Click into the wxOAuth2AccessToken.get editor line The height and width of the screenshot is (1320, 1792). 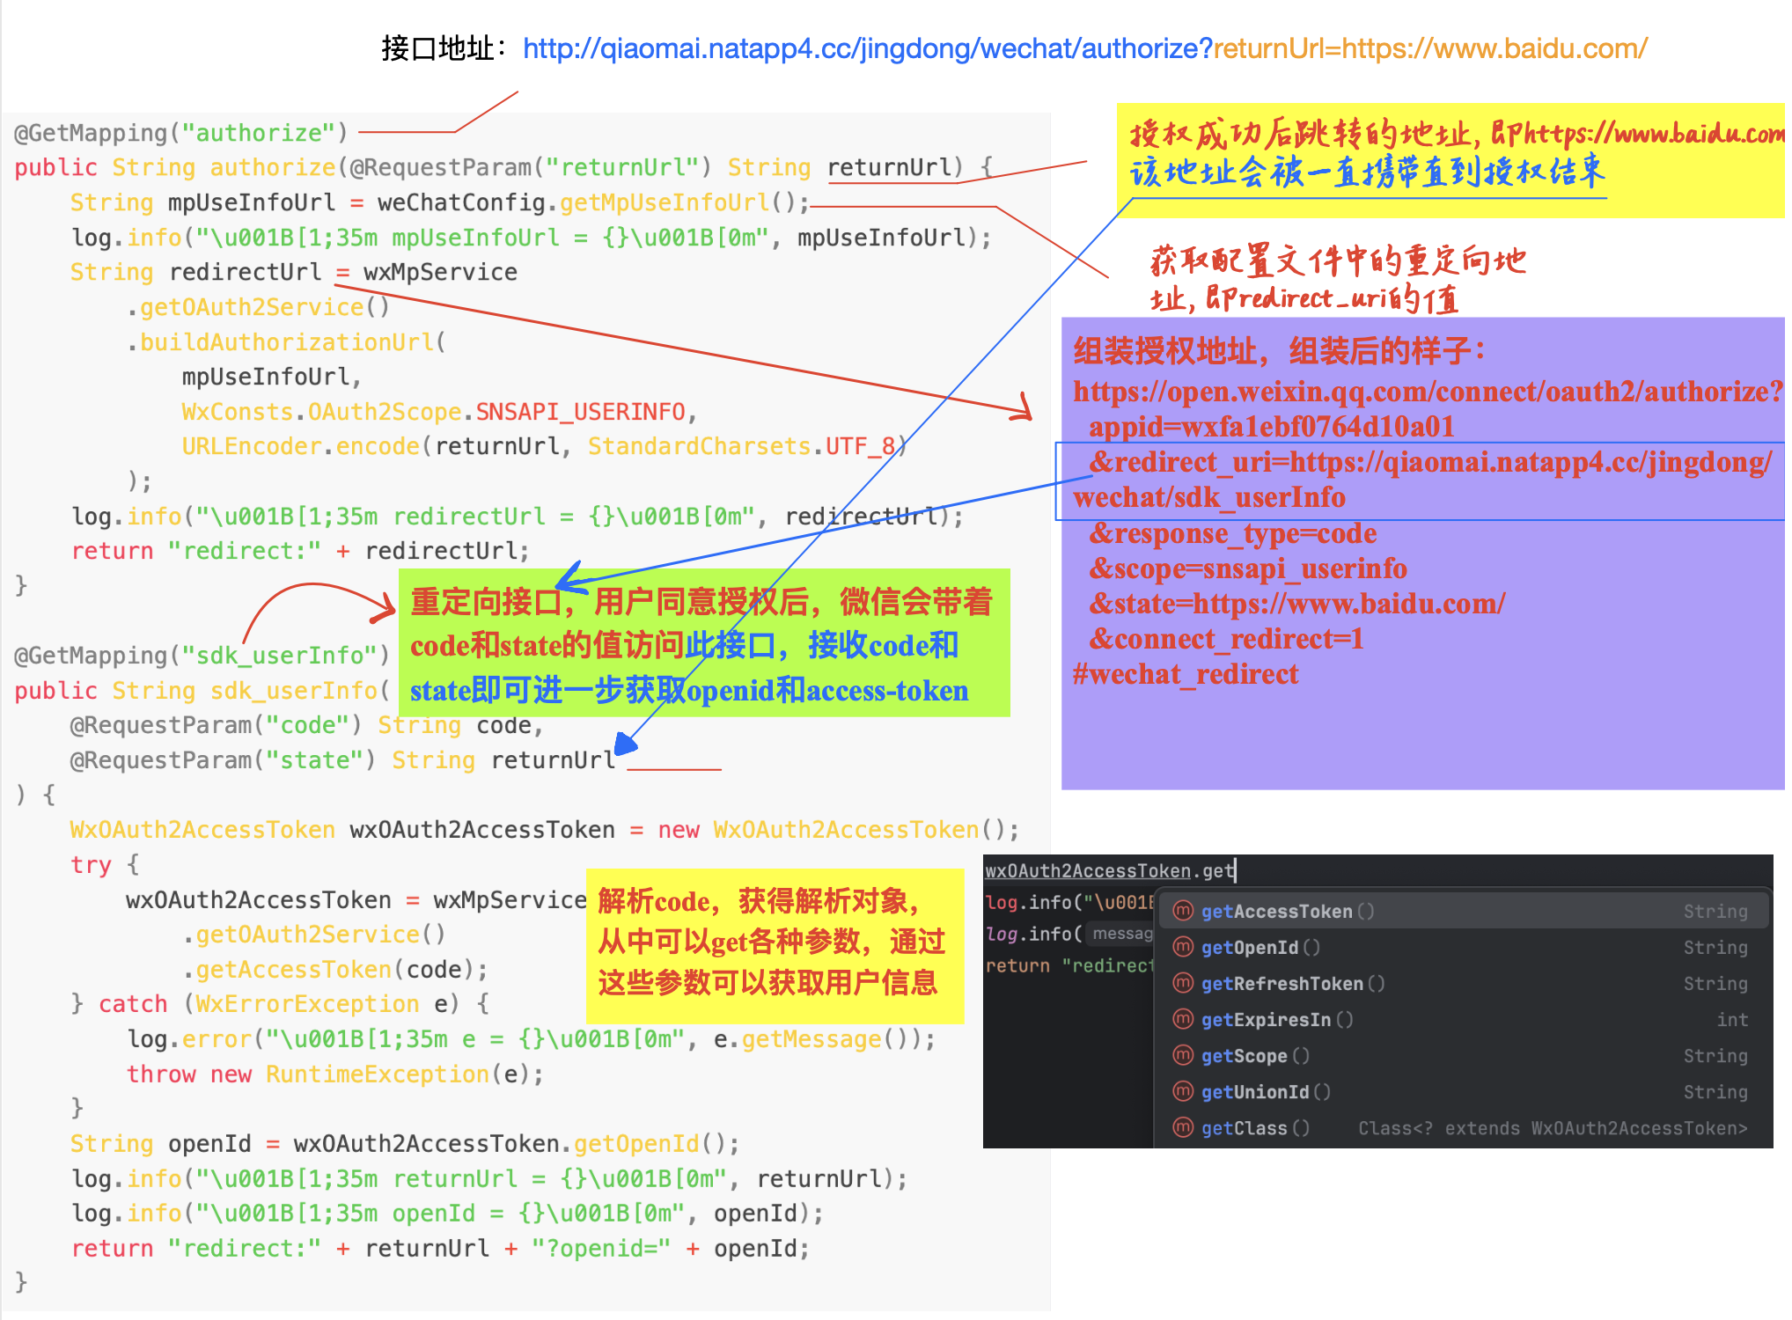tap(1110, 870)
